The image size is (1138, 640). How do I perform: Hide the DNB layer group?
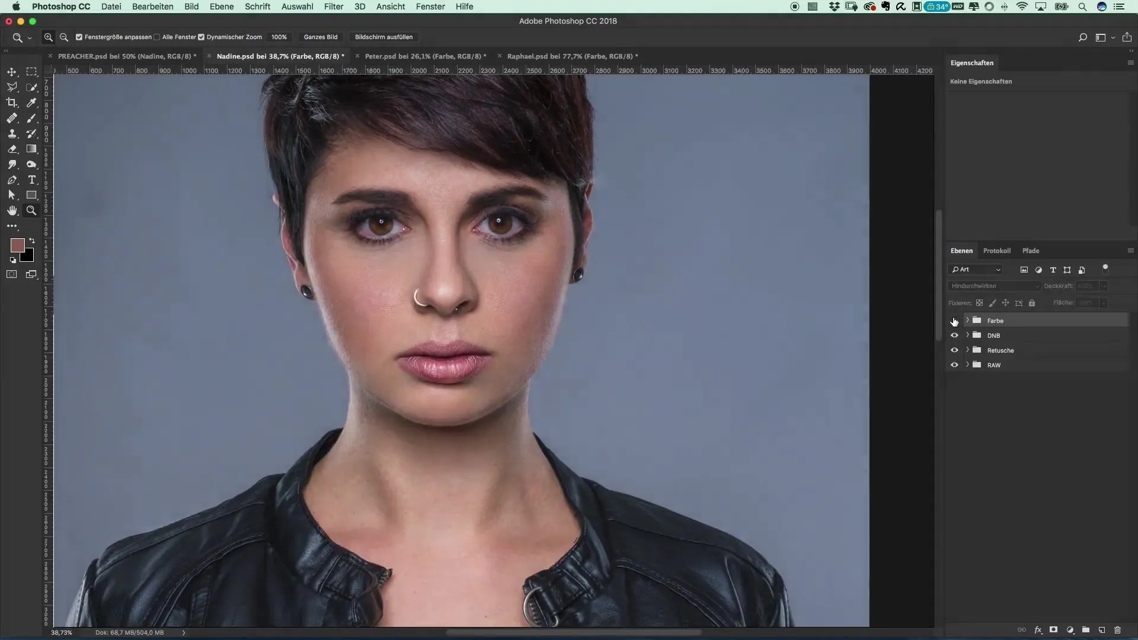954,335
